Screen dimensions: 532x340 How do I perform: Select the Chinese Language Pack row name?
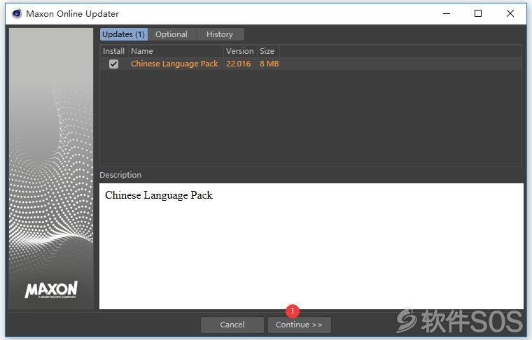pos(174,64)
